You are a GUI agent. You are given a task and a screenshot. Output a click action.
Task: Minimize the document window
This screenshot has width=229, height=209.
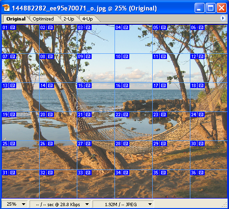(x=199, y=8)
